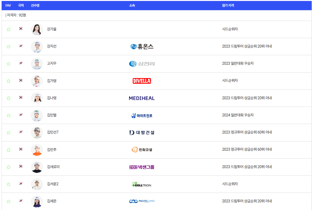
Task: Click the 넥센그룹 sponsor logo
Action: click(x=142, y=167)
